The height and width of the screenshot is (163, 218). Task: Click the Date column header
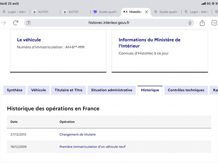tap(14, 122)
